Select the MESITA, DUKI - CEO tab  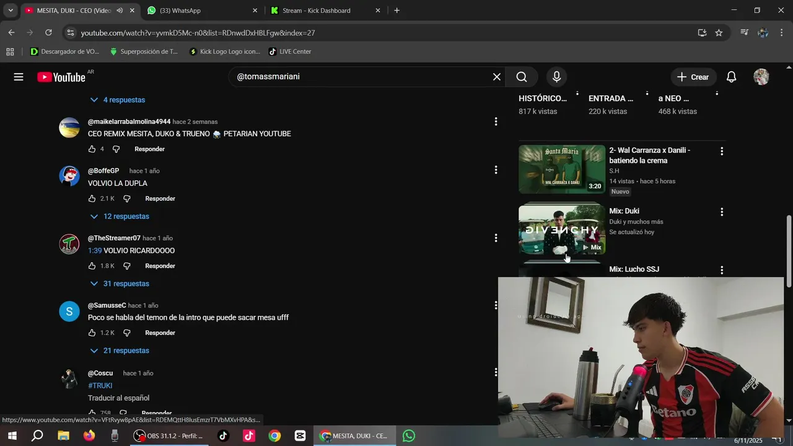pyautogui.click(x=73, y=11)
